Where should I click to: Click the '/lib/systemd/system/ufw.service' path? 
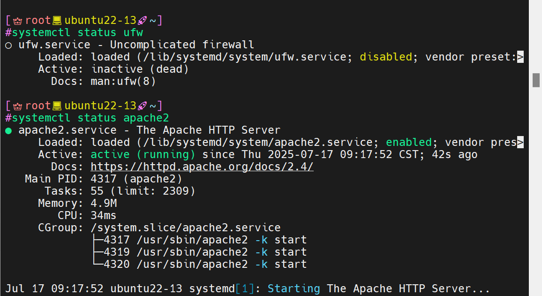click(x=244, y=57)
